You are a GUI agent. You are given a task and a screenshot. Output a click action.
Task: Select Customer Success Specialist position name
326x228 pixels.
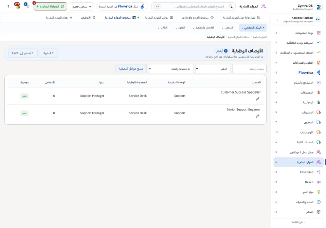(x=240, y=92)
